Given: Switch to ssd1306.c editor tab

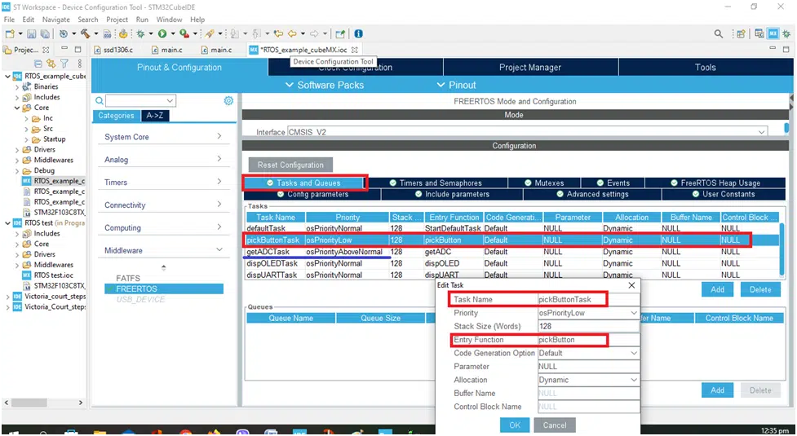Looking at the screenshot, I should 114,50.
